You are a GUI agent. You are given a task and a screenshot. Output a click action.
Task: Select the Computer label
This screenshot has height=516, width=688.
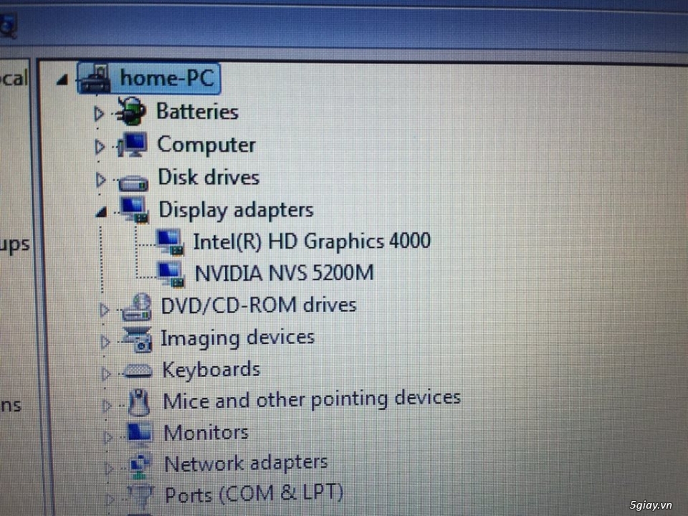(206, 145)
